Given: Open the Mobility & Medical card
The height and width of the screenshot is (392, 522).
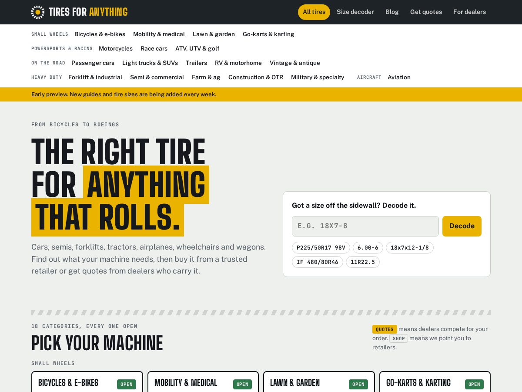Looking at the screenshot, I should pyautogui.click(x=203, y=382).
